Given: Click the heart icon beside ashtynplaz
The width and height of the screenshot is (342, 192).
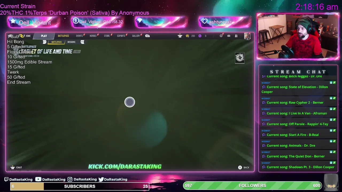Looking at the screenshot, I should click(x=204, y=21).
